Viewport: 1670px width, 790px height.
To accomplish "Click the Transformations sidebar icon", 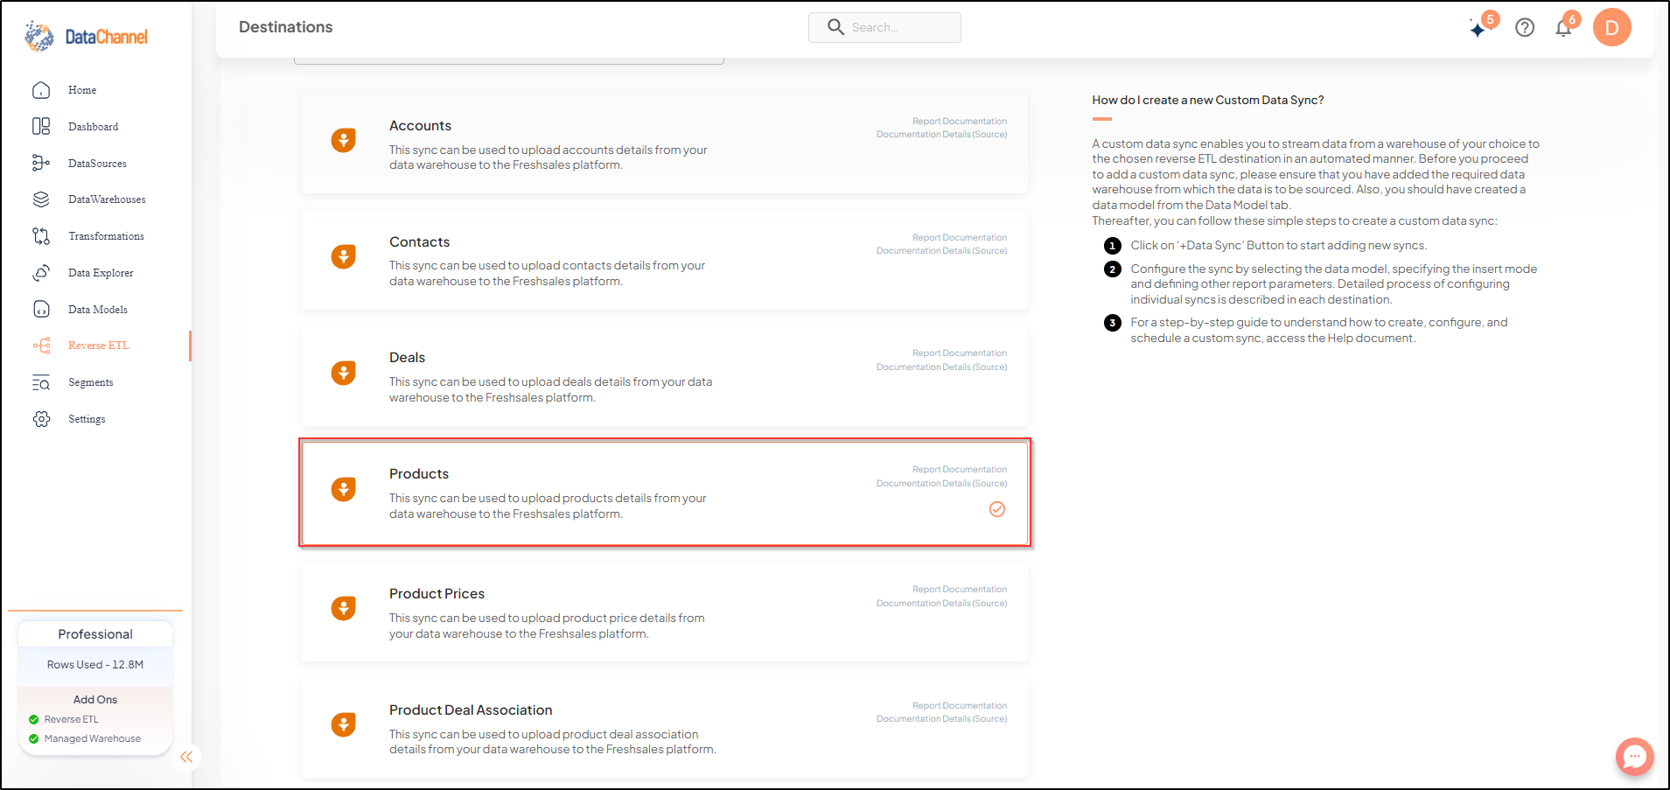I will (x=41, y=236).
